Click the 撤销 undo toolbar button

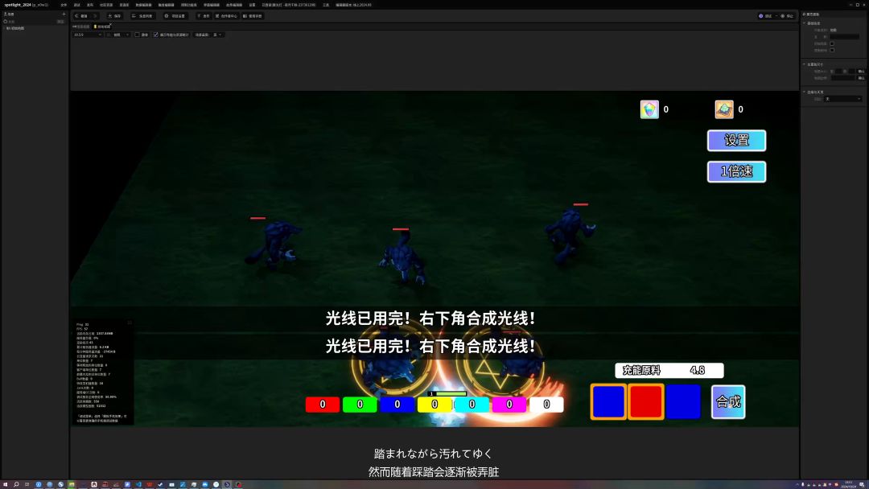[80, 16]
